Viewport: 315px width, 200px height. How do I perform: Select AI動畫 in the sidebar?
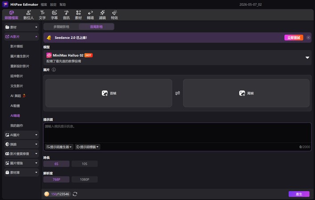coord(15,106)
